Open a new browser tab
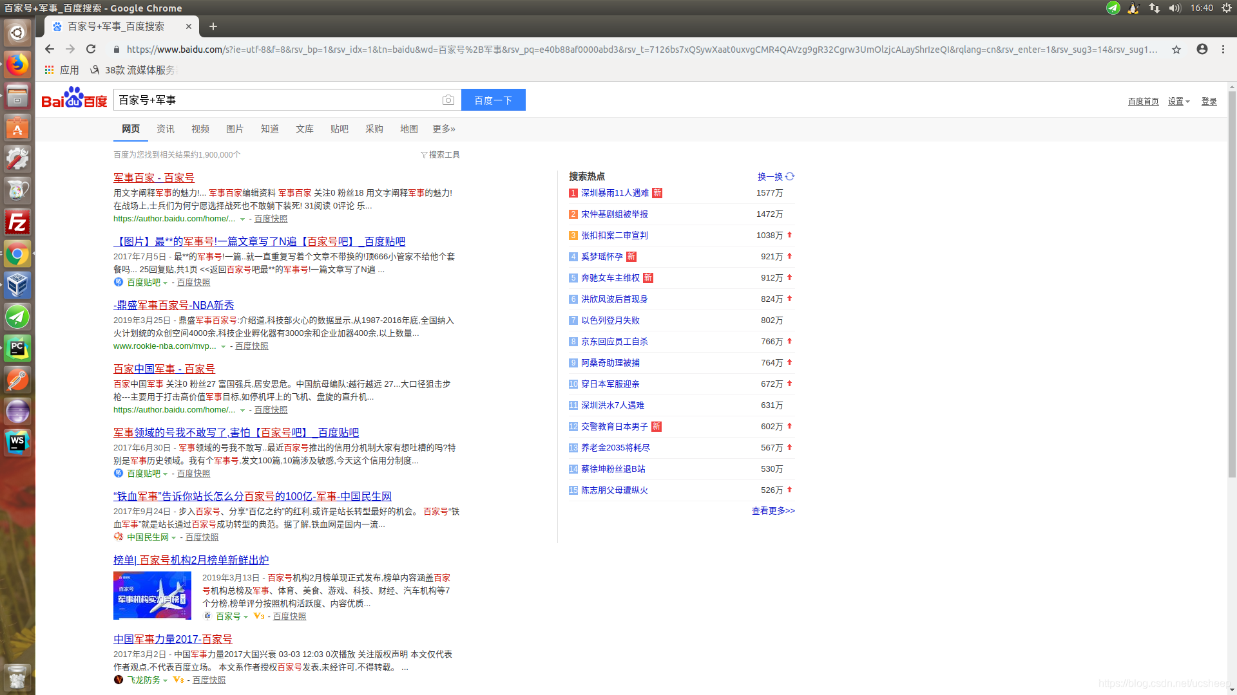 213,26
